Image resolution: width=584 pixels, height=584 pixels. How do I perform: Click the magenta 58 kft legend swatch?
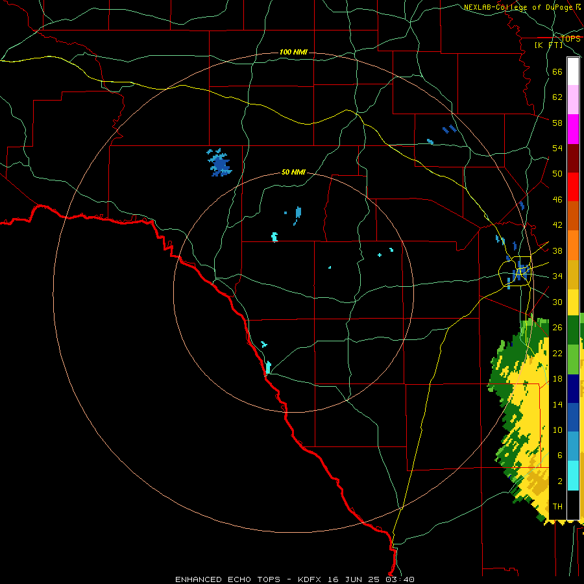point(573,129)
